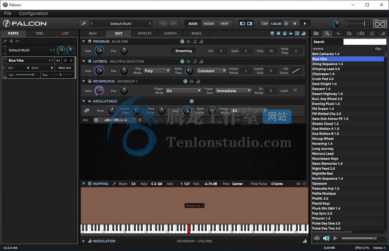
Task: Remove a part with the minus icon
Action: point(17,41)
